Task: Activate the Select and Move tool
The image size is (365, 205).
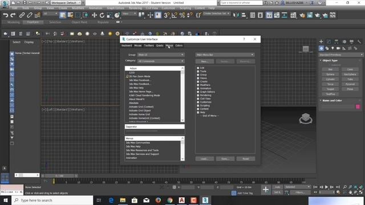Action: click(x=94, y=15)
